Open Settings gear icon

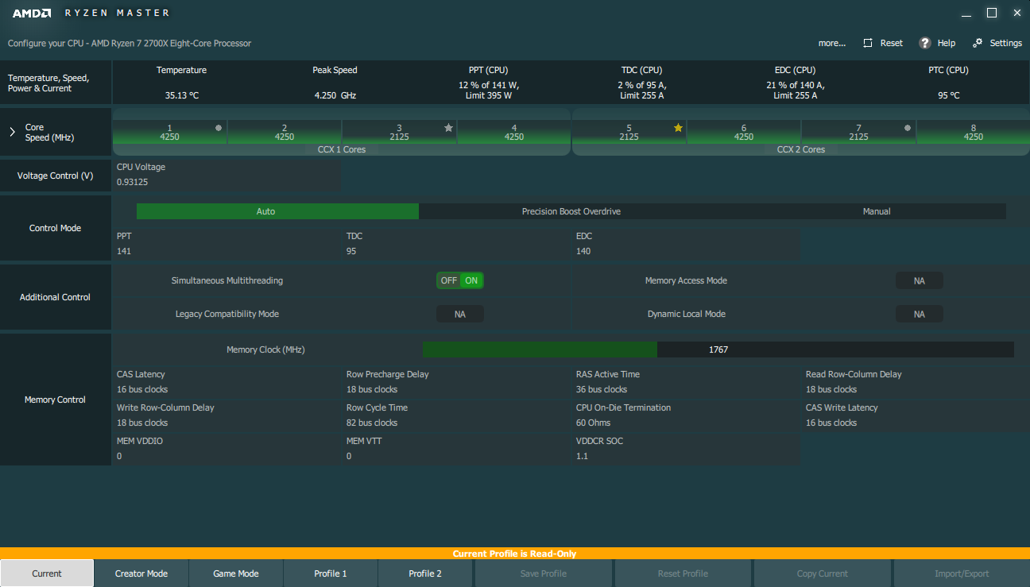978,43
